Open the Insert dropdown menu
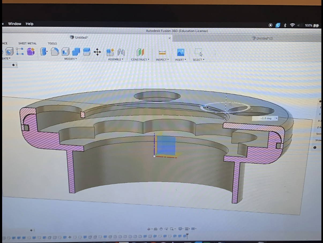This screenshot has height=243, width=323. (180, 59)
